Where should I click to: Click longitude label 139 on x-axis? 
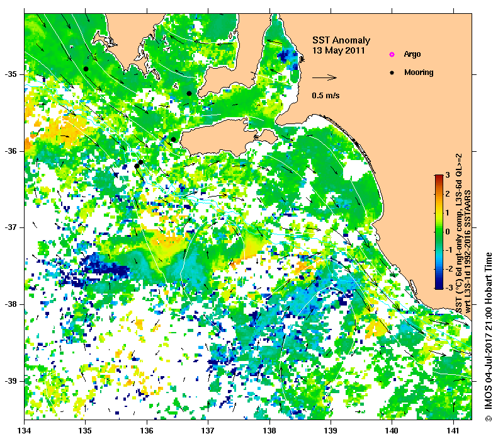331,431
